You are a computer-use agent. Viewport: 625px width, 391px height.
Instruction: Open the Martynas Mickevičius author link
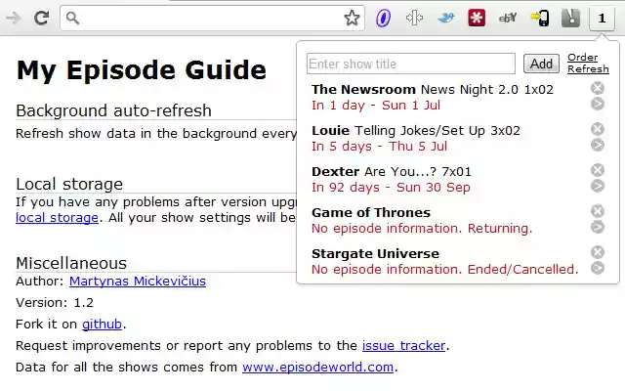tap(138, 282)
